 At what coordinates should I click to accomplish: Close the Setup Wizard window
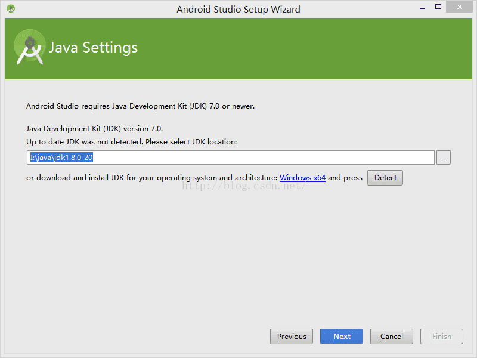(459, 7)
